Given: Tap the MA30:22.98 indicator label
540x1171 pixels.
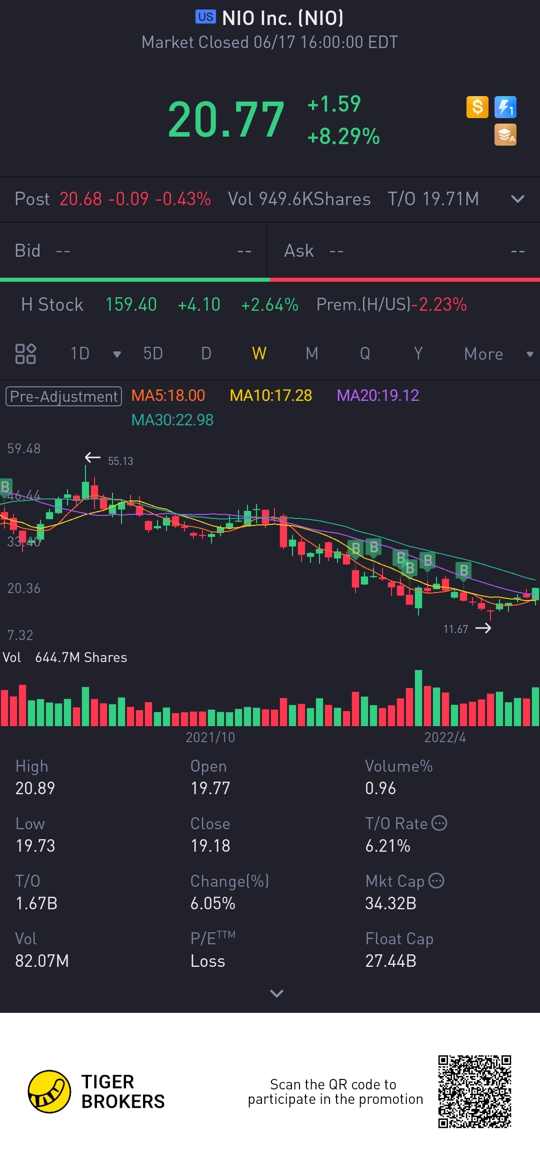Looking at the screenshot, I should (172, 420).
